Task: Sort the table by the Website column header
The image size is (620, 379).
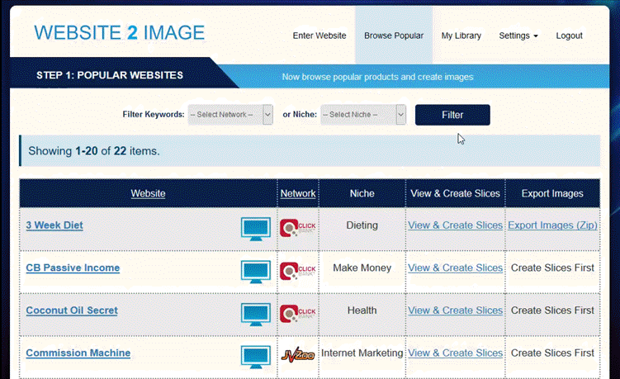Action: coord(149,193)
